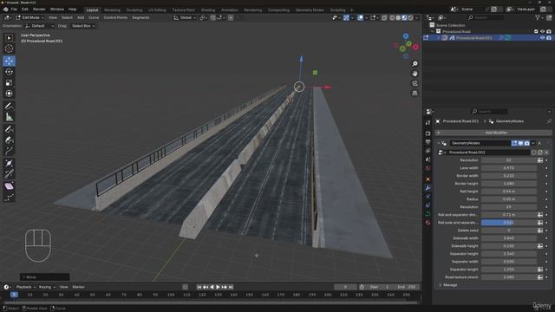Screen dimensions: 555x312
Task: Toggle GeometryNodes modifier render display
Action: pyautogui.click(x=526, y=143)
